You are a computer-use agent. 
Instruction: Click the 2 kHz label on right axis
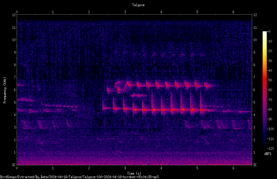(254, 140)
